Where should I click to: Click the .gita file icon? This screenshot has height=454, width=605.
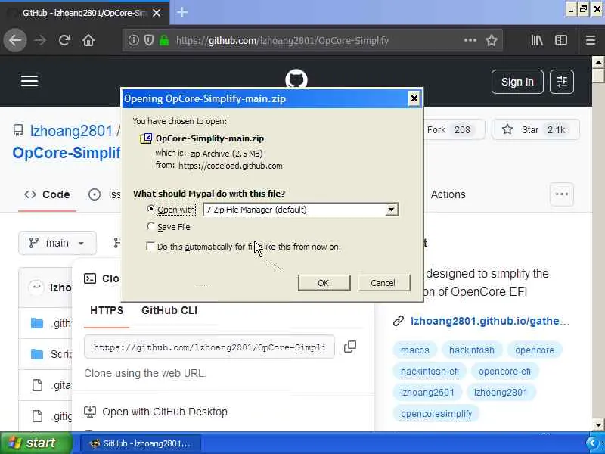37,385
